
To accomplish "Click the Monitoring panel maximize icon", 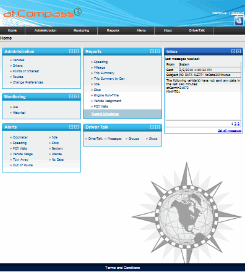I will (76, 96).
